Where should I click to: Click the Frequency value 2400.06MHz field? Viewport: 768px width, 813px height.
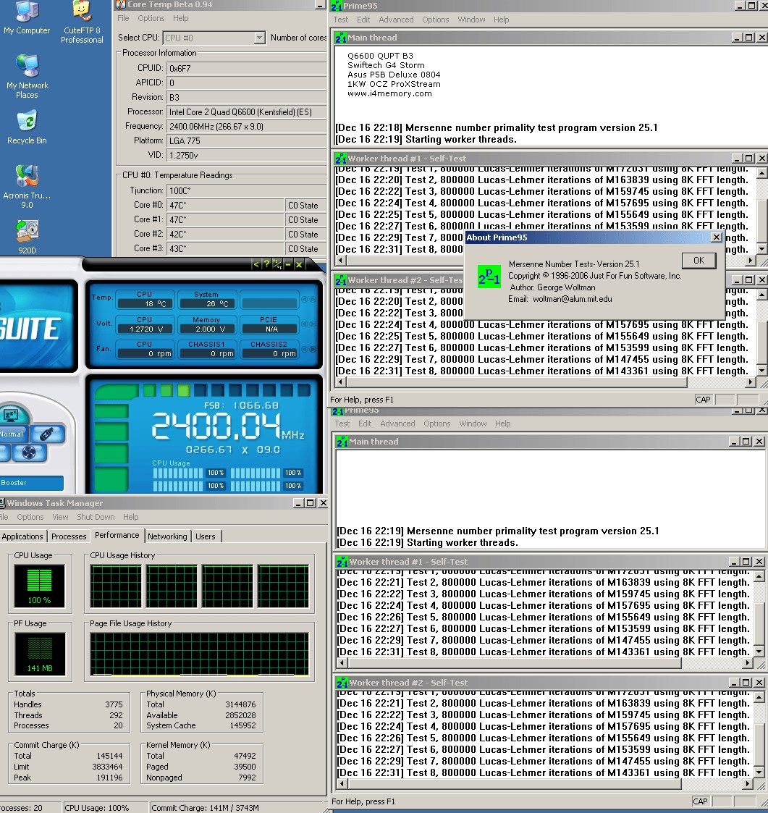click(246, 126)
